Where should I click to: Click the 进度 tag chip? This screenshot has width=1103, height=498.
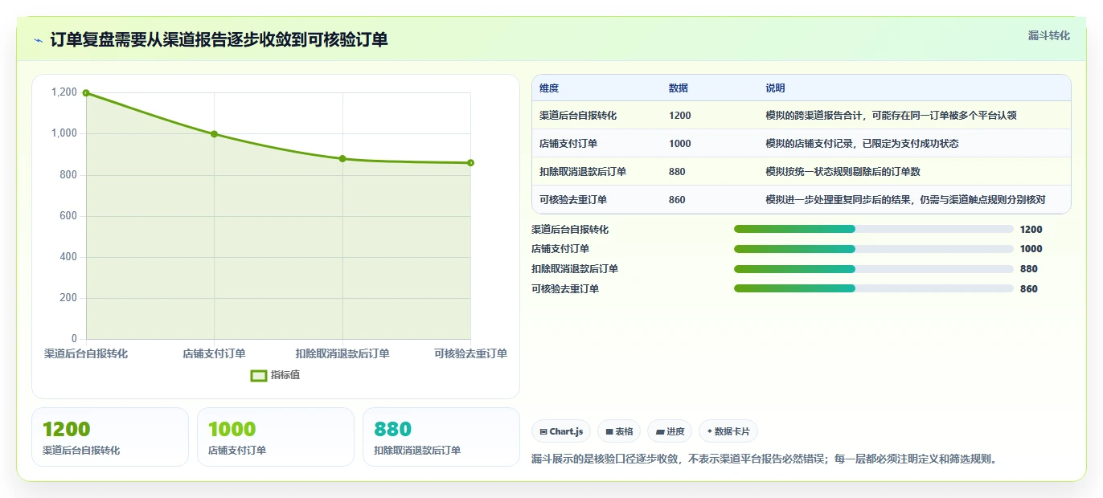click(670, 431)
